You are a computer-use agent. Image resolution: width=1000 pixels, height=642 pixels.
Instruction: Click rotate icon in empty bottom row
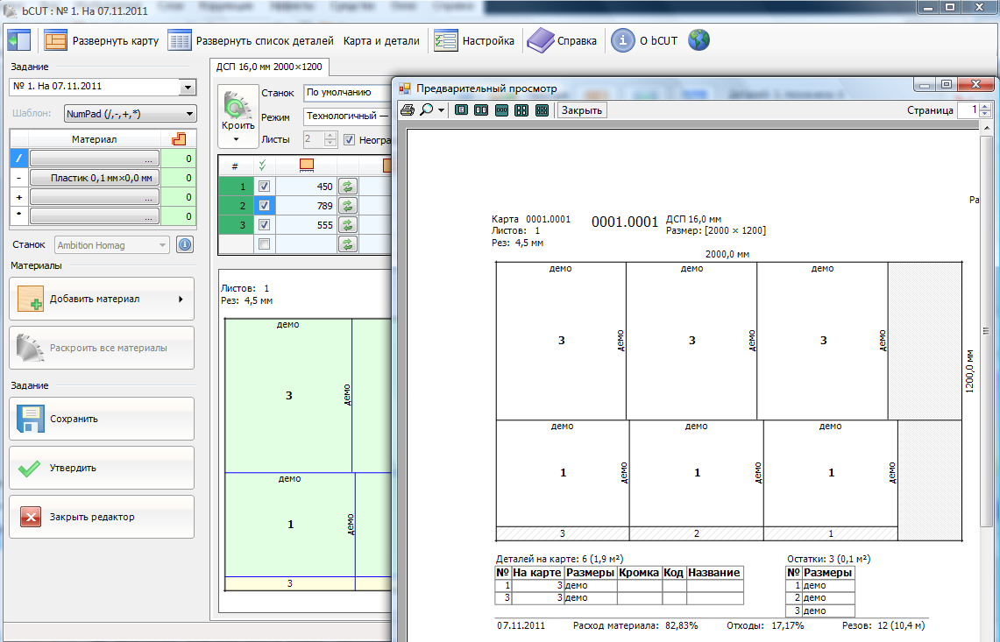click(x=348, y=244)
